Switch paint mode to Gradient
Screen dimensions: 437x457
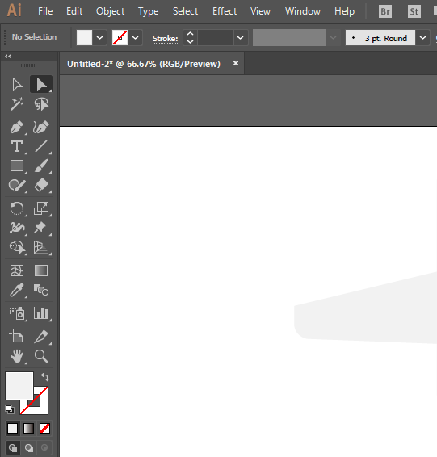point(28,429)
